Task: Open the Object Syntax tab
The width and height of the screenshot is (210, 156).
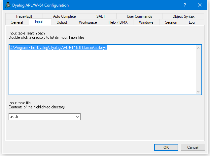Action: [183, 16]
